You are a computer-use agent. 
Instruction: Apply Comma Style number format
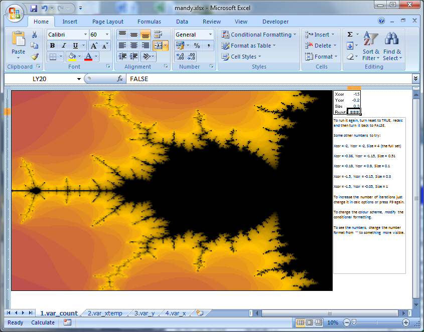pos(208,46)
